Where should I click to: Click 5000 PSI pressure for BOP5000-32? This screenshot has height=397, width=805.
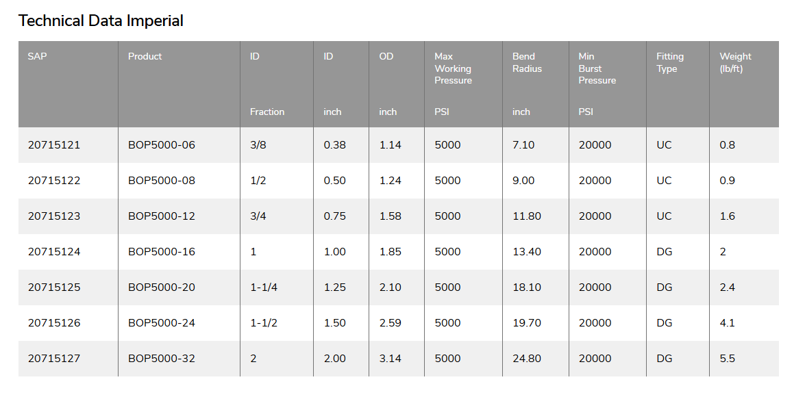tap(447, 359)
